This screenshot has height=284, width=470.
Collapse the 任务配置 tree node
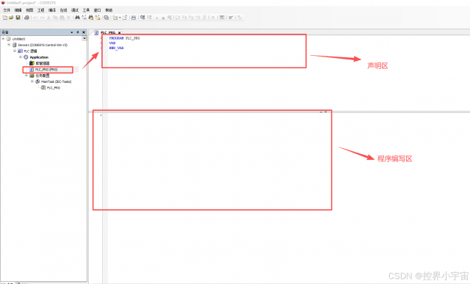[x=26, y=76]
